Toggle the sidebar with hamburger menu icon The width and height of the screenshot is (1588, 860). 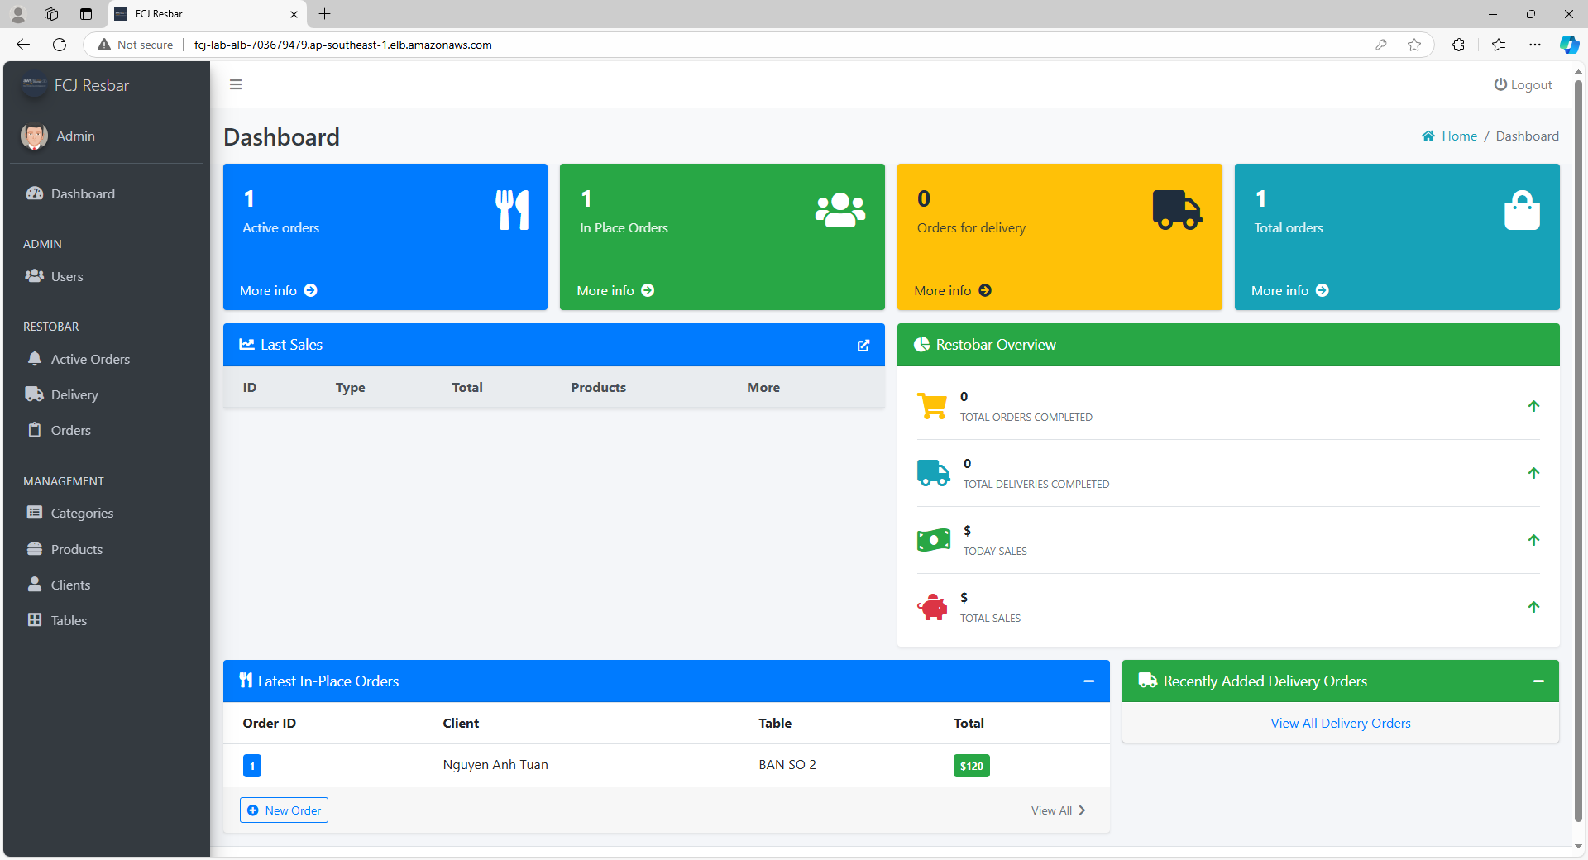(x=236, y=84)
